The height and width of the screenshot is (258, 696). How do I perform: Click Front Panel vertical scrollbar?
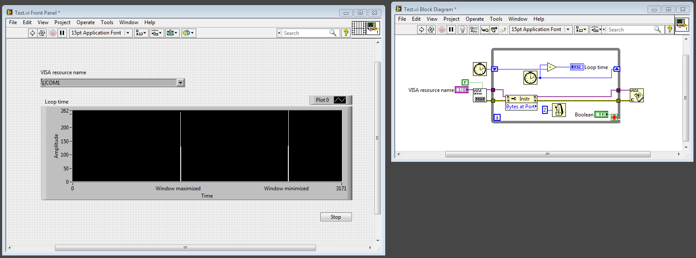point(377,138)
